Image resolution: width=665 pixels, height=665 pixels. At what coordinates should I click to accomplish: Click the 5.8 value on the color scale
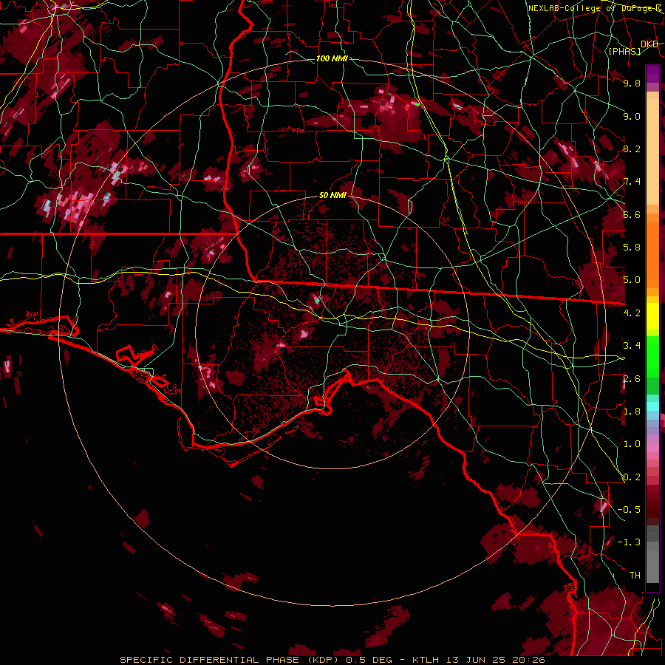tap(632, 248)
